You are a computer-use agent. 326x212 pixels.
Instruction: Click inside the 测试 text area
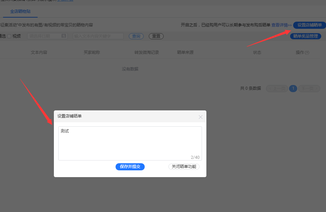130,143
